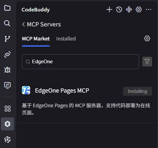
Task: Click the EdgeOne search input field
Action: point(80,62)
